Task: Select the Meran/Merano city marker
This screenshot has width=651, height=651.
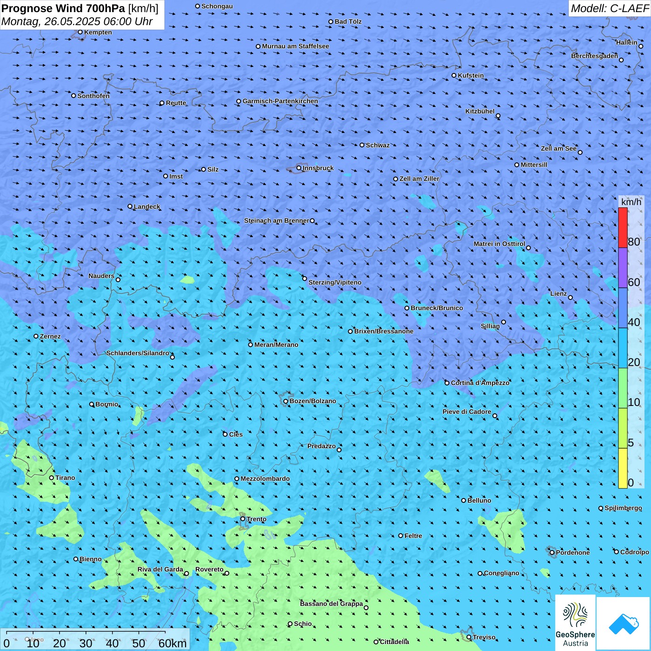Action: click(251, 345)
